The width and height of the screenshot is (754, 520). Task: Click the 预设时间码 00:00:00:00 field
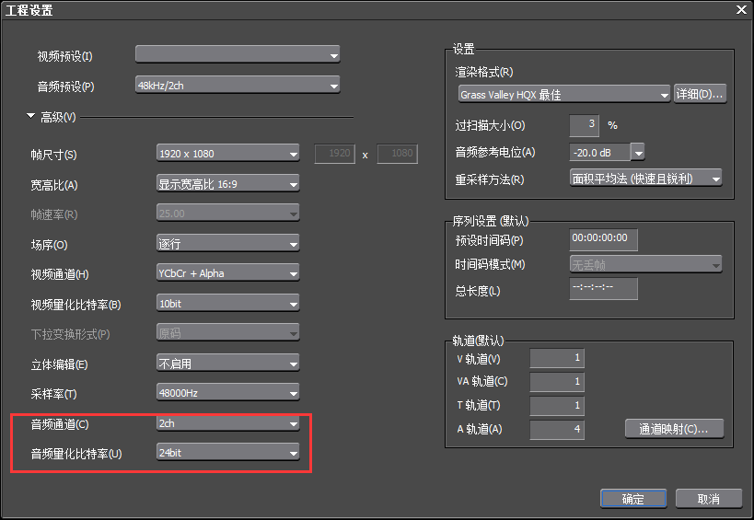click(604, 239)
